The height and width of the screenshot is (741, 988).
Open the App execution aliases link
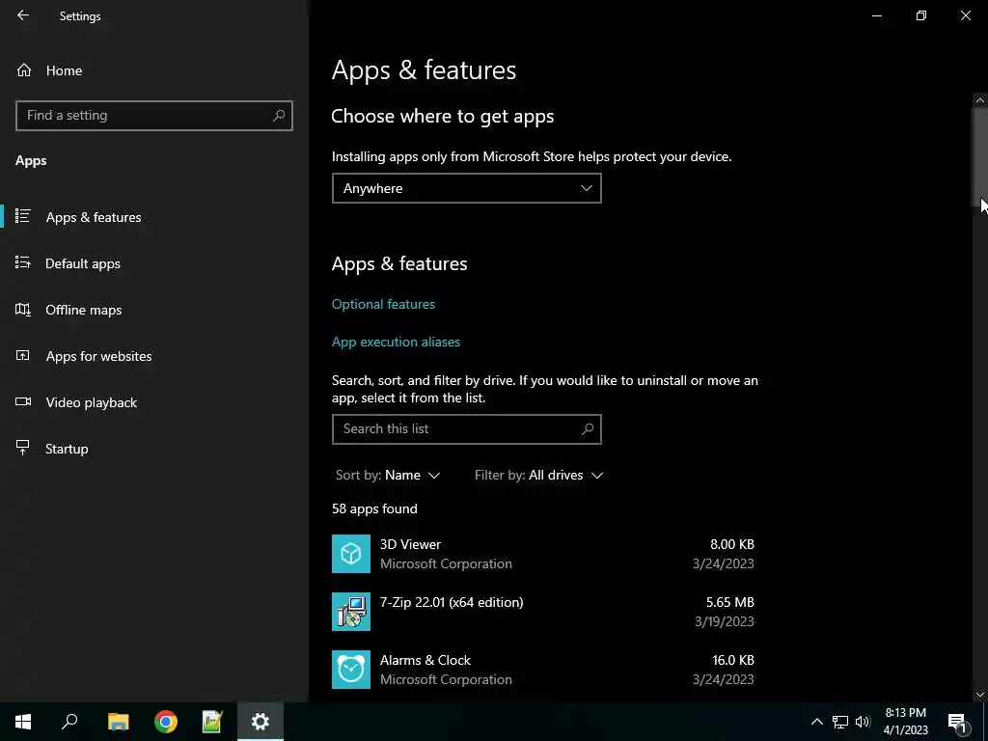(x=396, y=342)
